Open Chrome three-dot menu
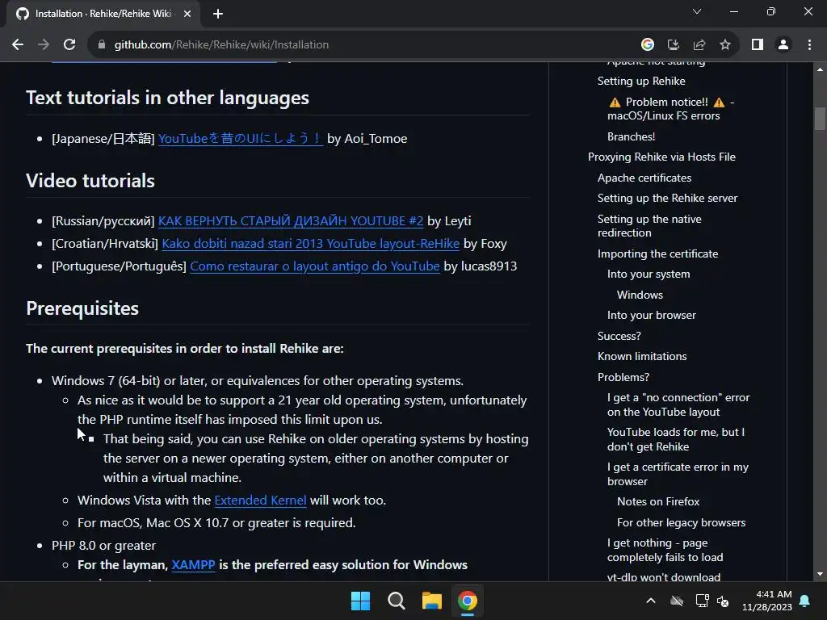Viewport: 827px width, 620px height. tap(809, 45)
